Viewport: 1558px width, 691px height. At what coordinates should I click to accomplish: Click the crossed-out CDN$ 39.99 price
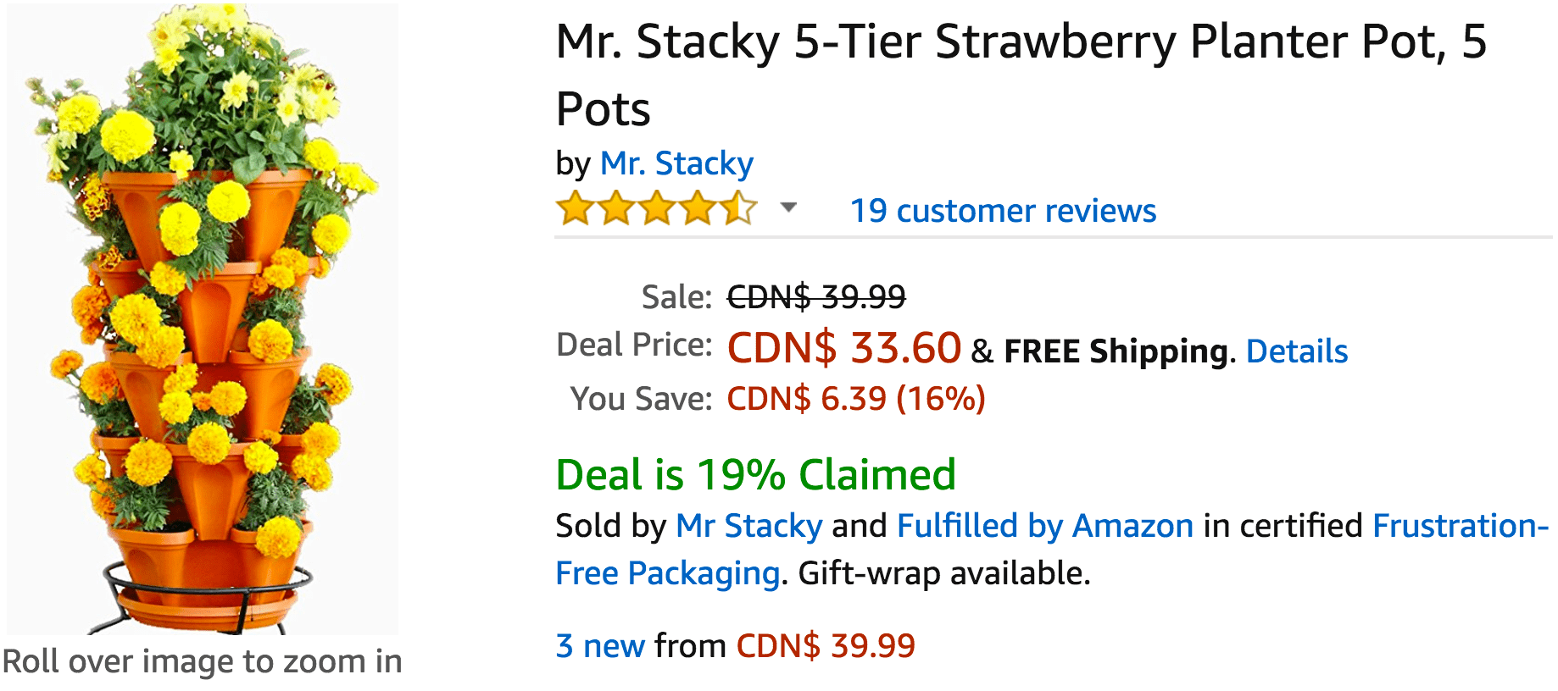tap(816, 296)
